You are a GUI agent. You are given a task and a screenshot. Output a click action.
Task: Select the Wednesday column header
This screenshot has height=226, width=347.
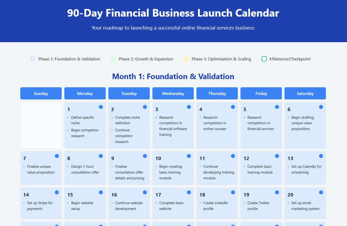pos(173,93)
